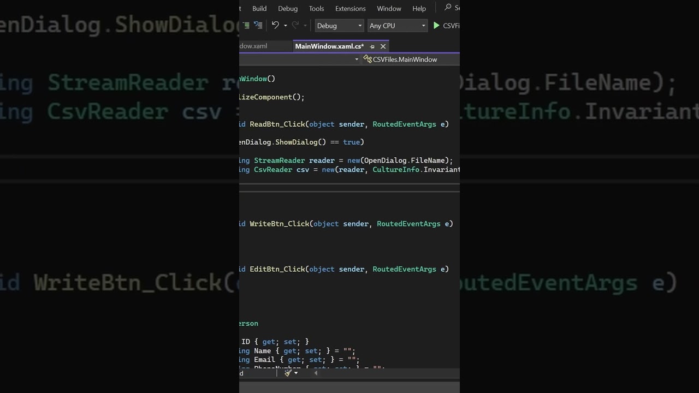699x393 pixels.
Task: Start debugging with green play icon
Action: click(436, 26)
